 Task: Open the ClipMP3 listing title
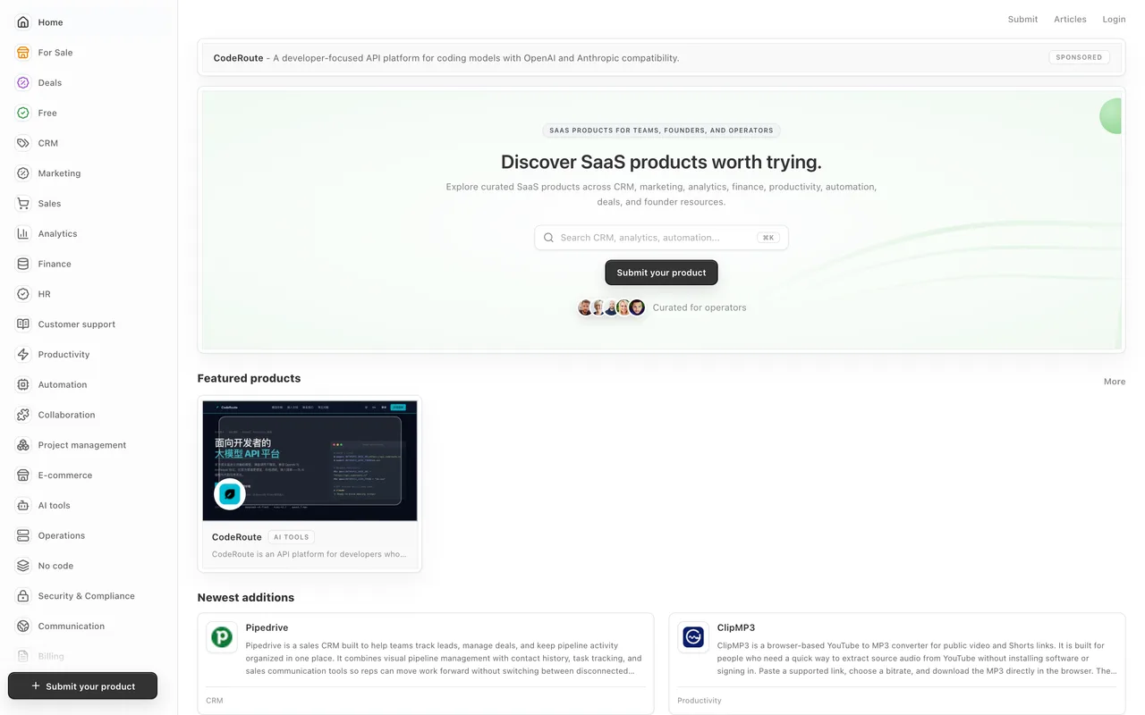[736, 627]
